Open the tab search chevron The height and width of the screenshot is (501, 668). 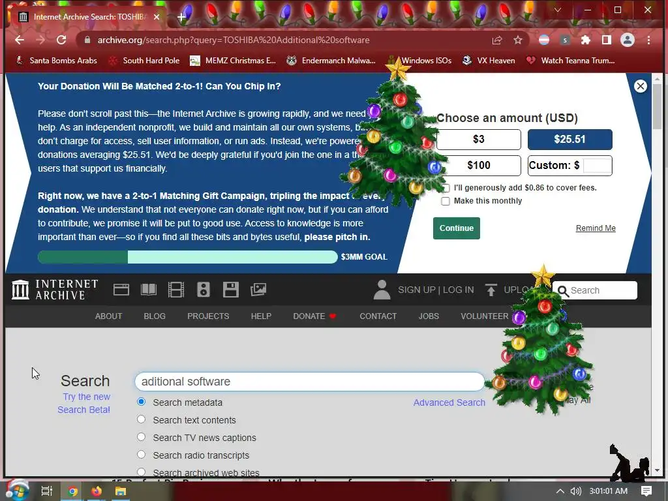pos(558,10)
